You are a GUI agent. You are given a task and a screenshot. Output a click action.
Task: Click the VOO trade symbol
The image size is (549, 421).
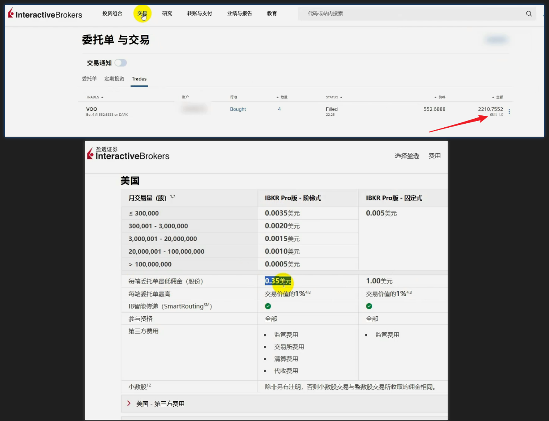[x=91, y=109]
